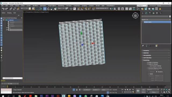Switch to the Modify panel icon

pyautogui.click(x=146, y=13)
